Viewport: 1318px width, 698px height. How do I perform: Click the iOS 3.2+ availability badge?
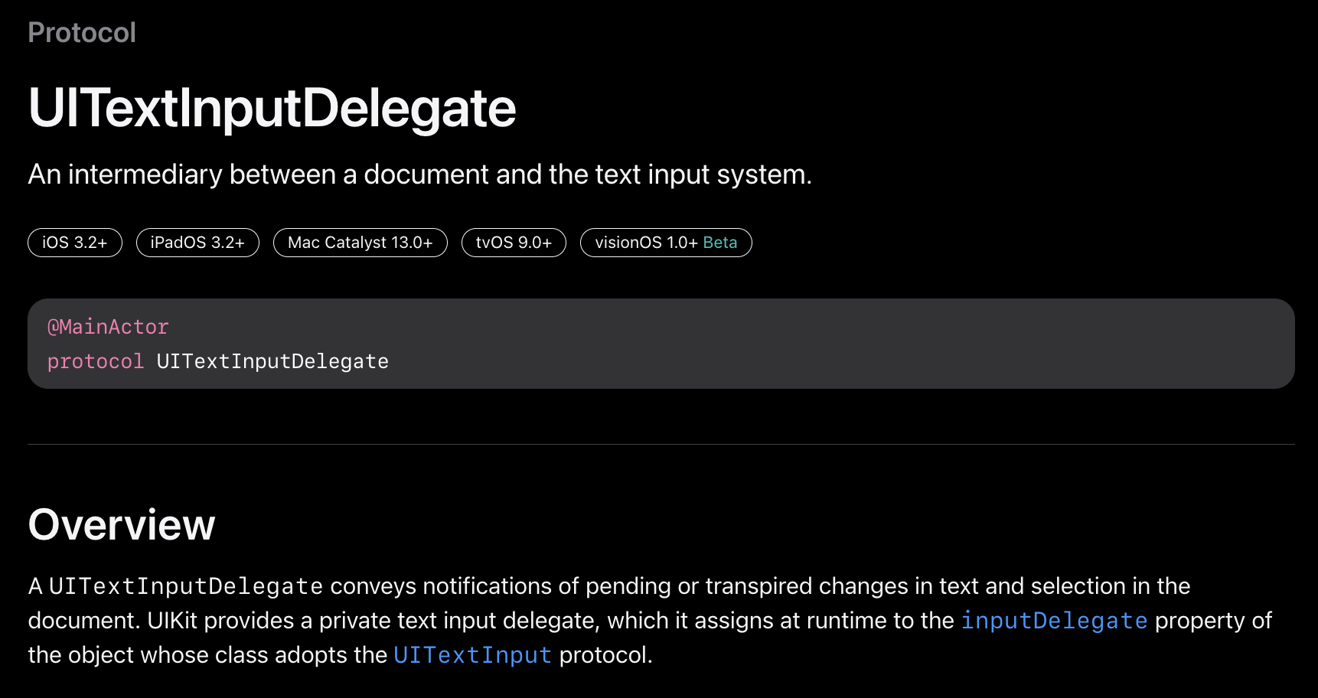[75, 243]
